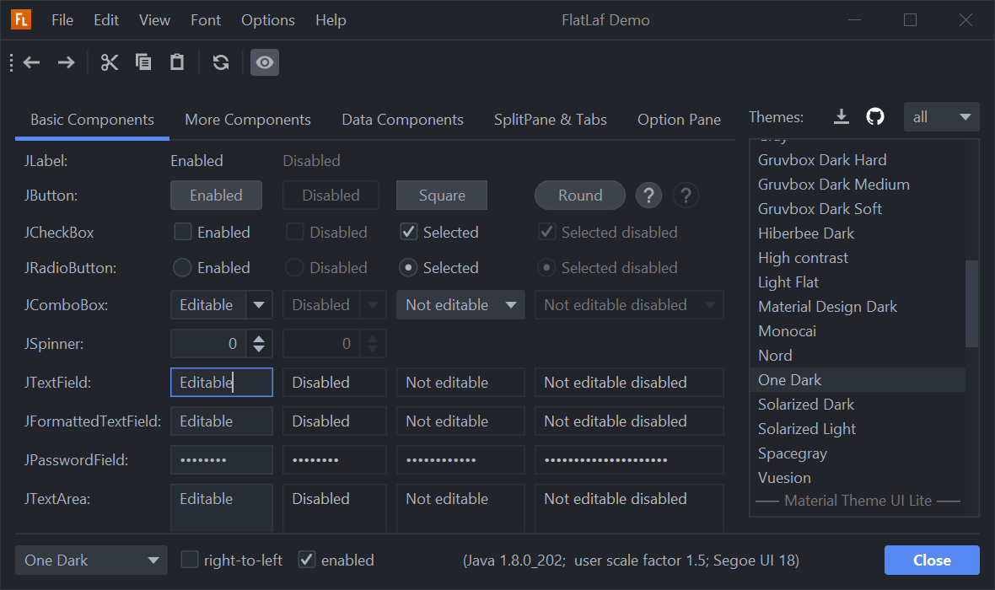Check the Enabled JCheckBox
Viewport: 995px width, 590px height.
click(x=182, y=232)
